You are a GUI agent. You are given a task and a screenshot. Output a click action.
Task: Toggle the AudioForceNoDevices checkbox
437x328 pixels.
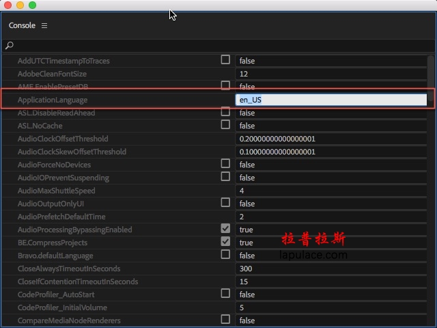(x=225, y=164)
